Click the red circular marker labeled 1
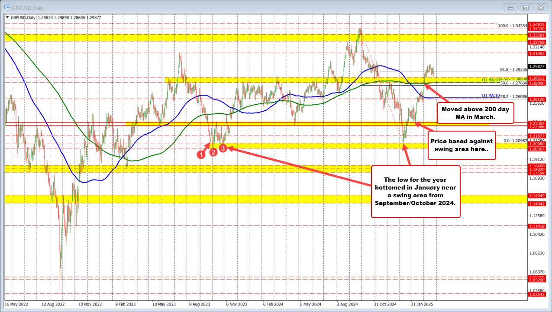The height and width of the screenshot is (312, 552). click(x=201, y=154)
